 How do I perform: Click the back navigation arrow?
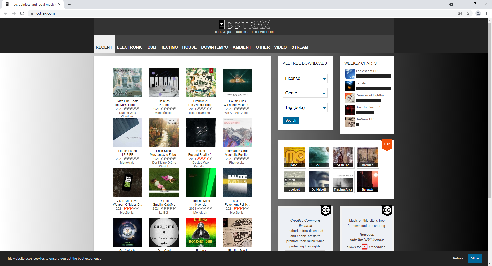click(x=5, y=13)
